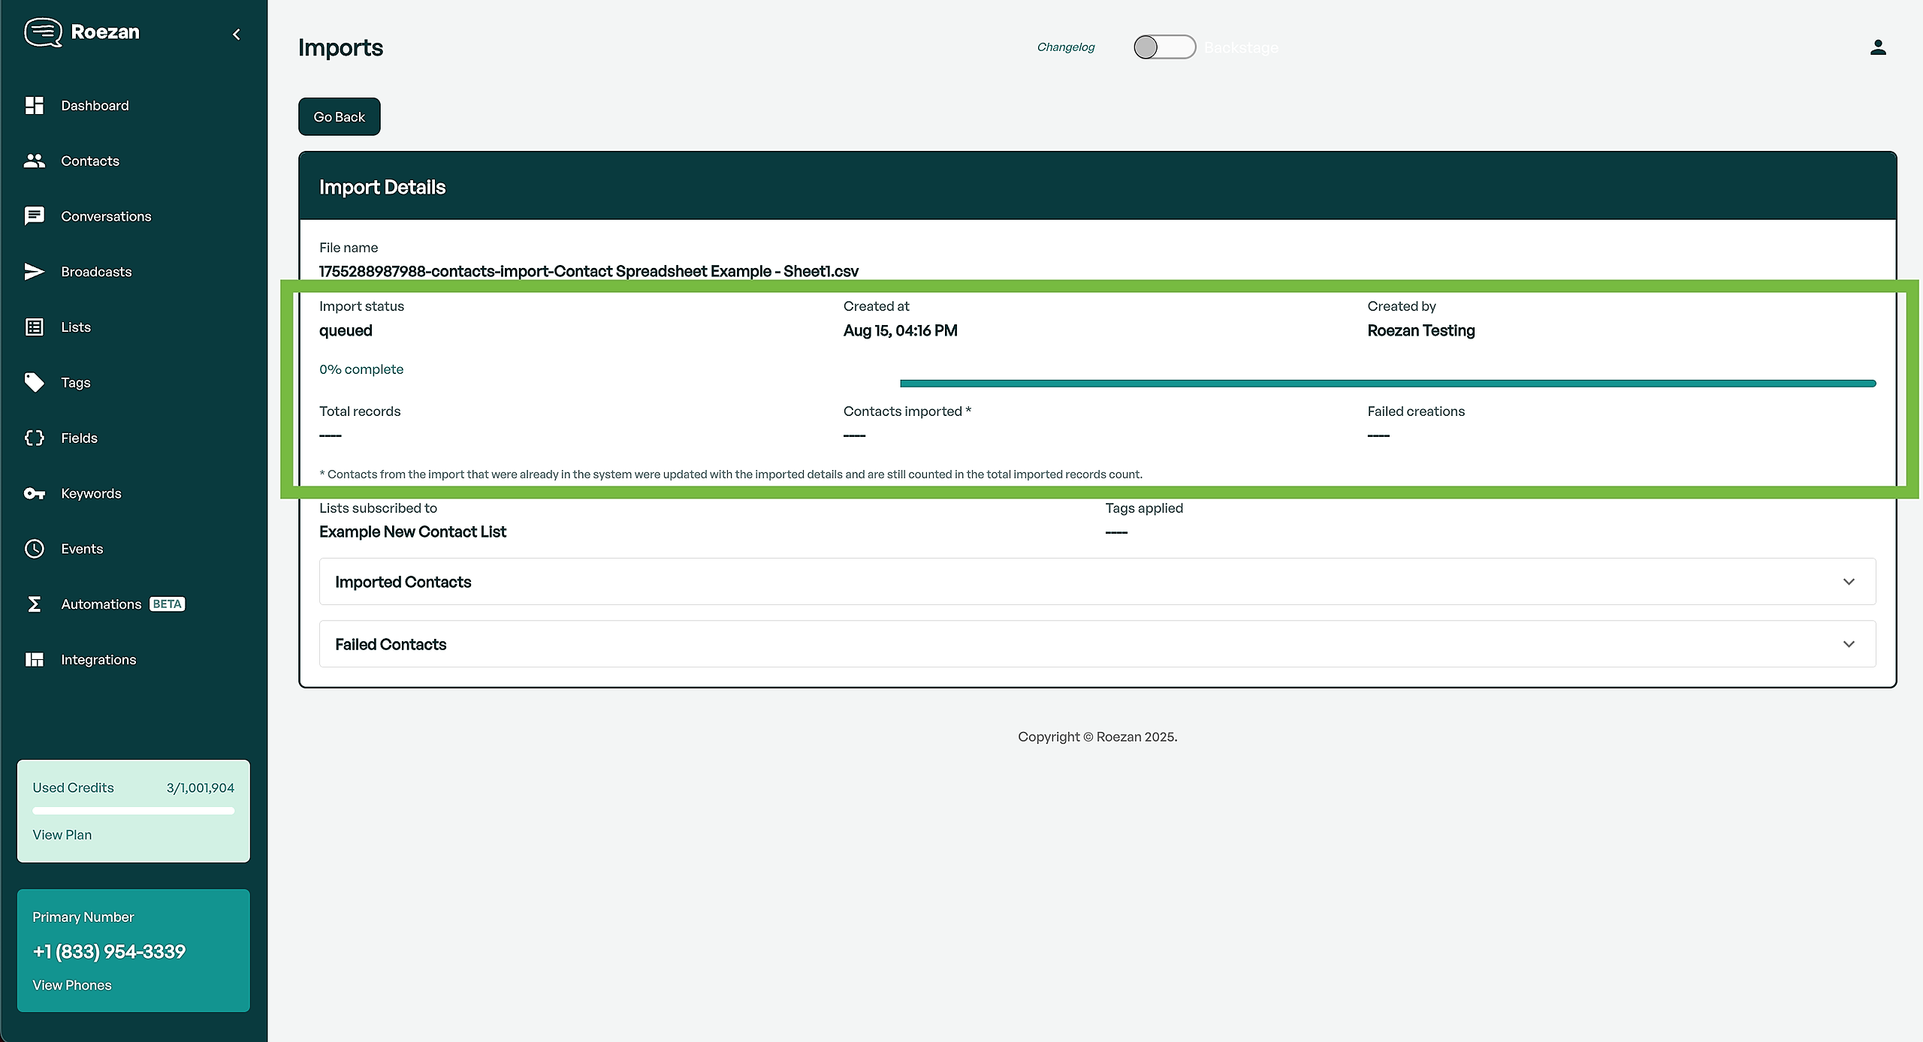Open the Lists menu item
This screenshot has width=1923, height=1042.
pyautogui.click(x=75, y=327)
